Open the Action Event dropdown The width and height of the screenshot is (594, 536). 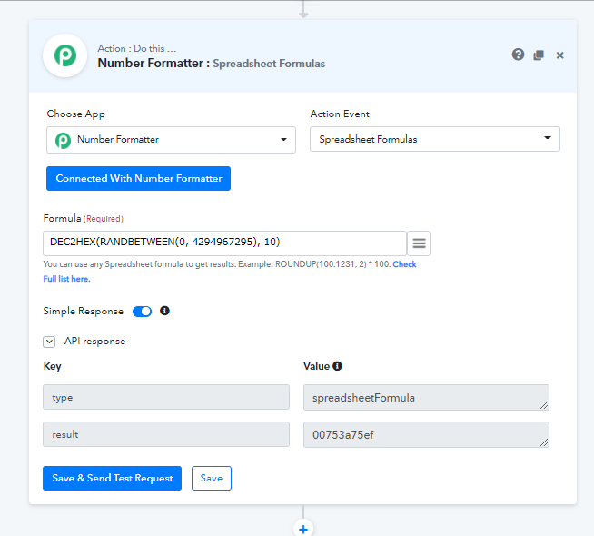[434, 139]
